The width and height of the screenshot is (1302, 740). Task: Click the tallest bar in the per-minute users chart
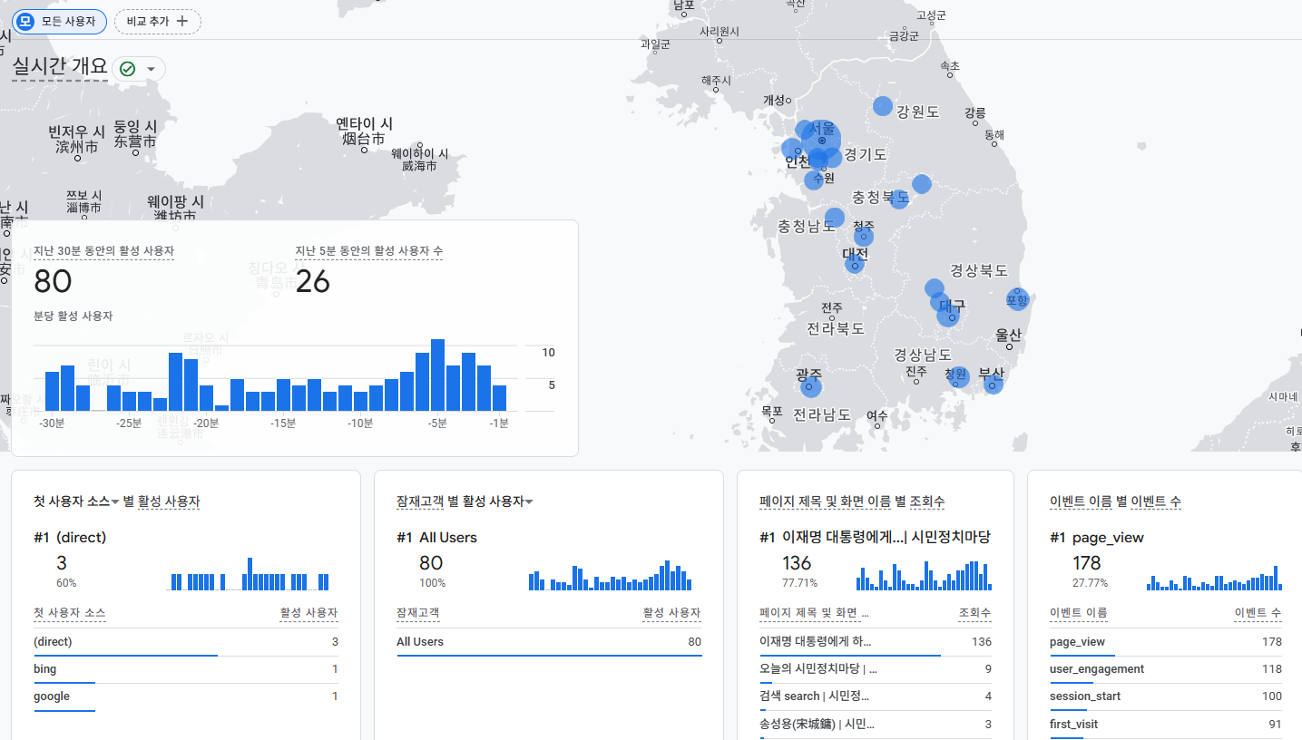click(x=437, y=375)
